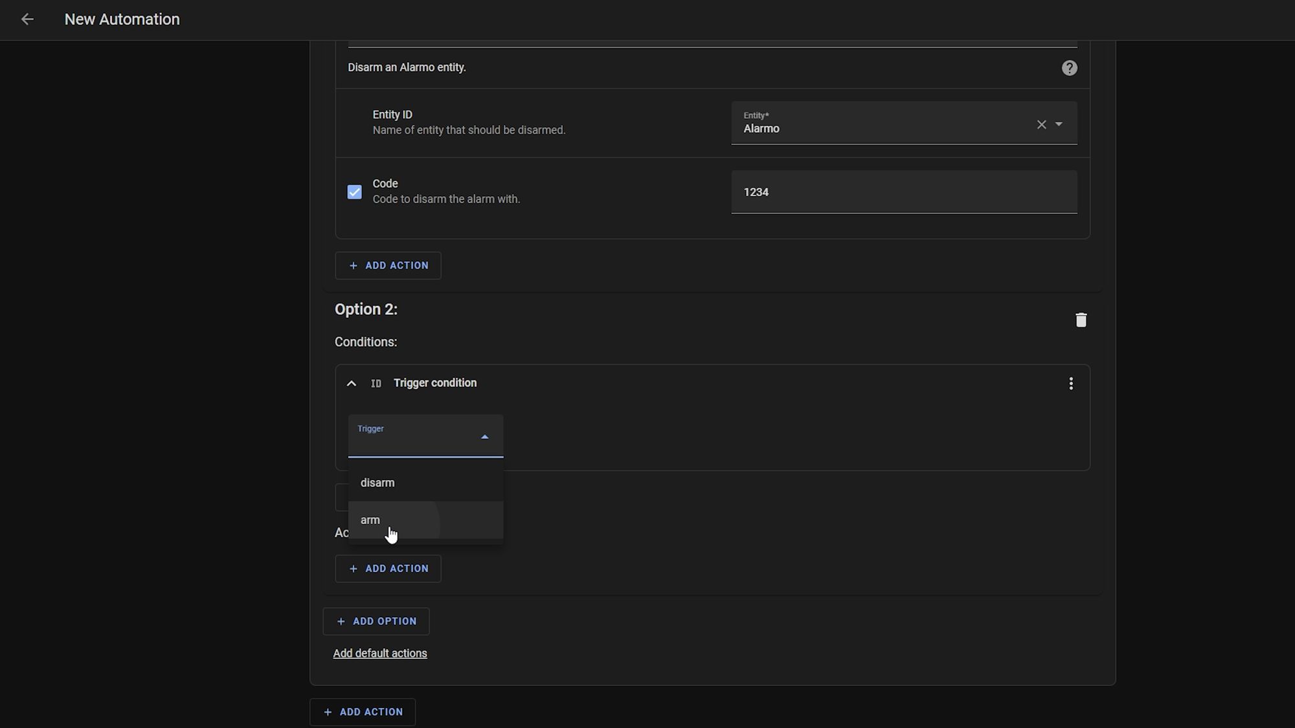Enable the ID checkbox on Trigger condition

coord(374,383)
